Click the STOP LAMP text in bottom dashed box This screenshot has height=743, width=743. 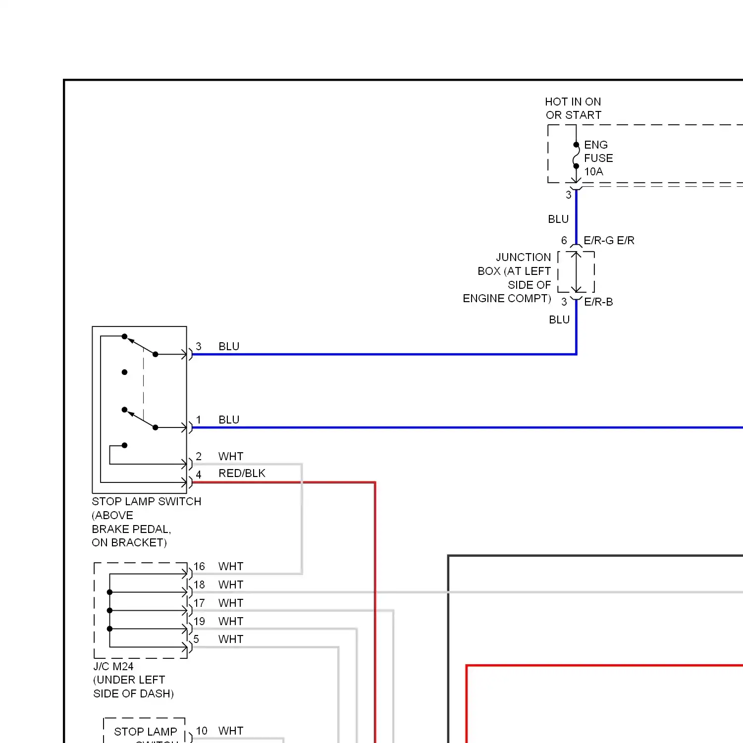tap(145, 732)
